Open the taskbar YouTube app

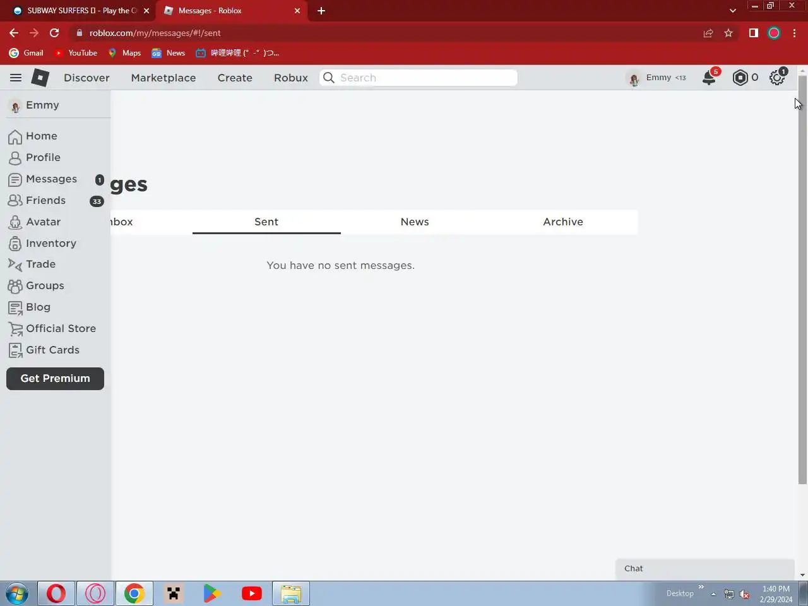(252, 594)
